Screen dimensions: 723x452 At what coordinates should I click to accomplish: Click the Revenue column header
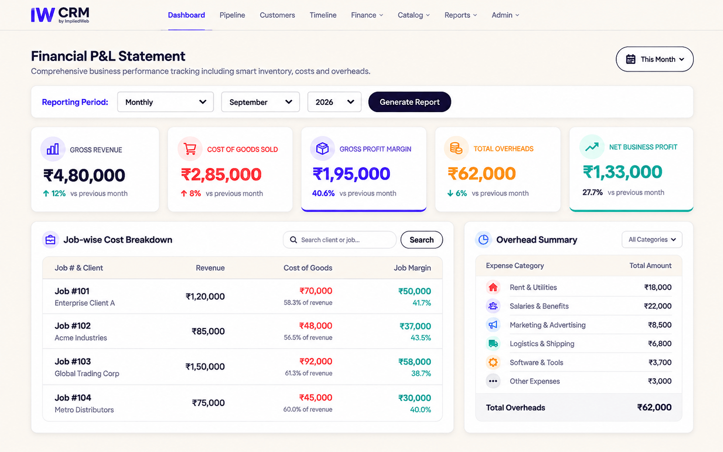click(210, 268)
